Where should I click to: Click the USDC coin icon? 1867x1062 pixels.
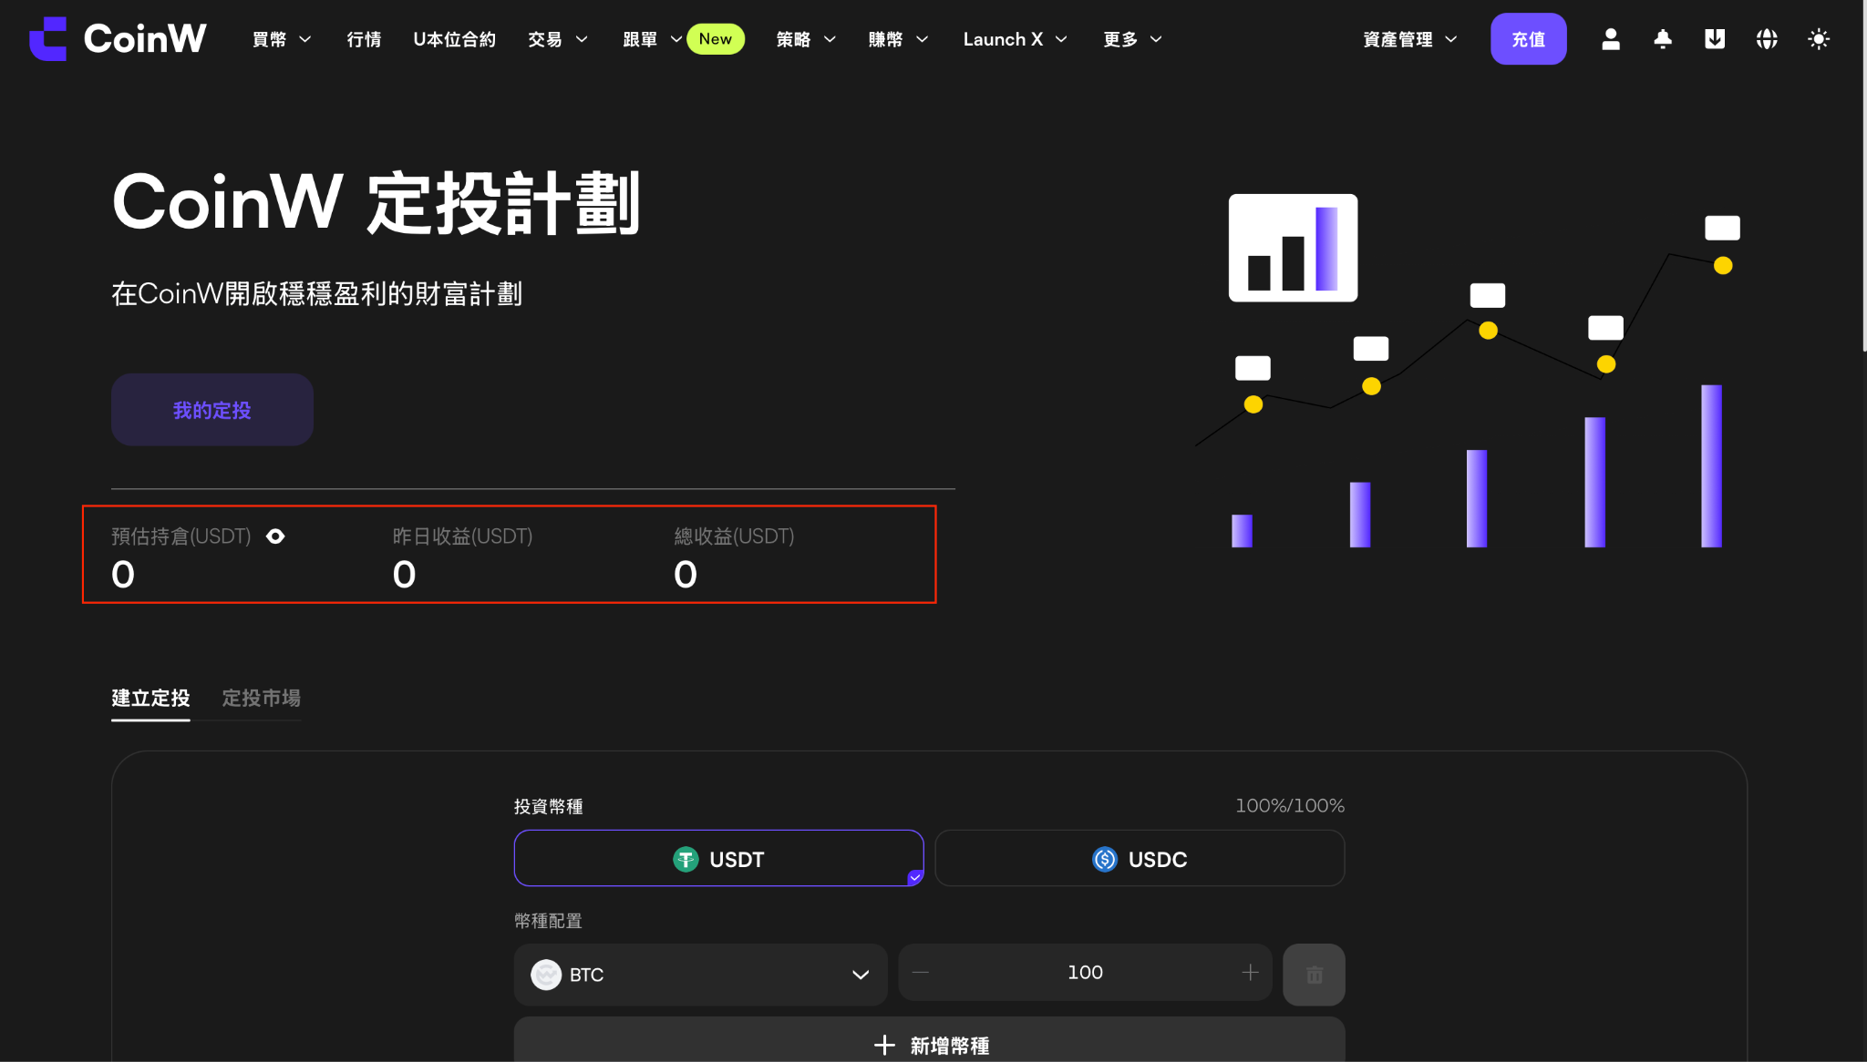click(x=1105, y=859)
